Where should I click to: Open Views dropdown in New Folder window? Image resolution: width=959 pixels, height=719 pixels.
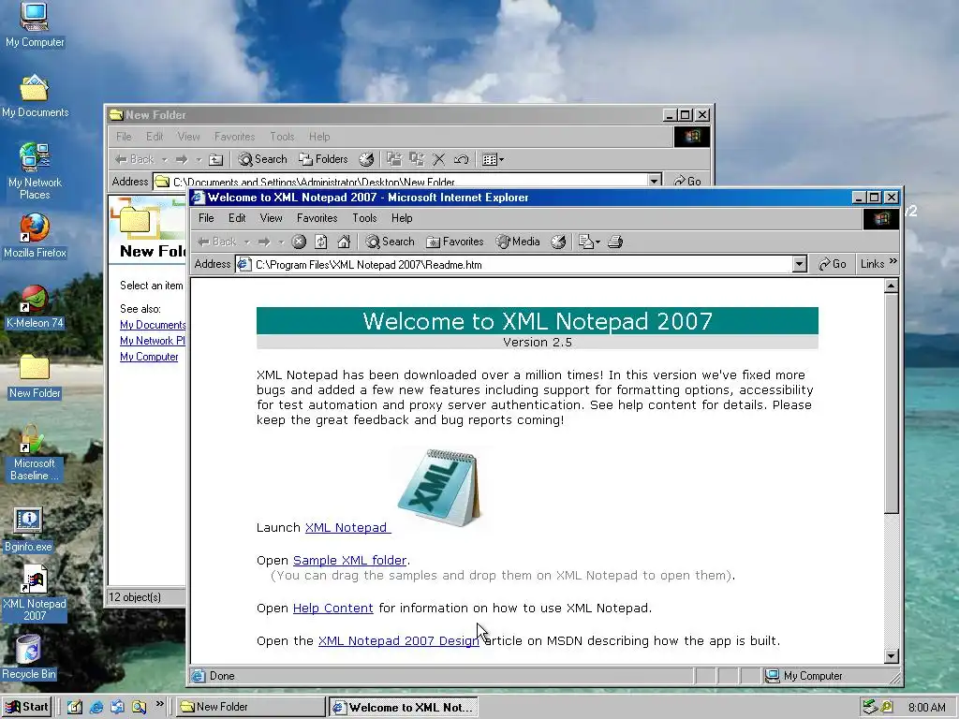[493, 159]
